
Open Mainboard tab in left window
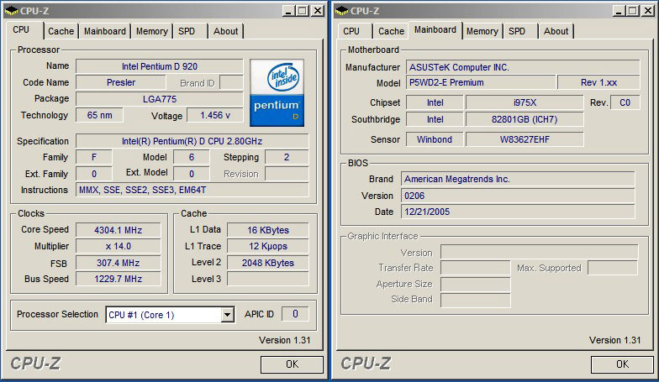104,31
